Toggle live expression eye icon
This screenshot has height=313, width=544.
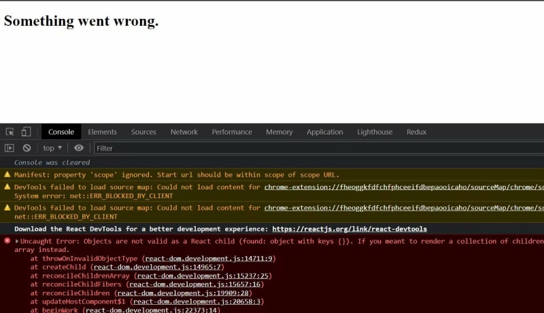click(x=79, y=148)
